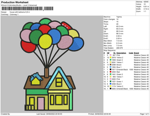
Task: Select the red swatch in the Red row
Action: tap(110, 72)
